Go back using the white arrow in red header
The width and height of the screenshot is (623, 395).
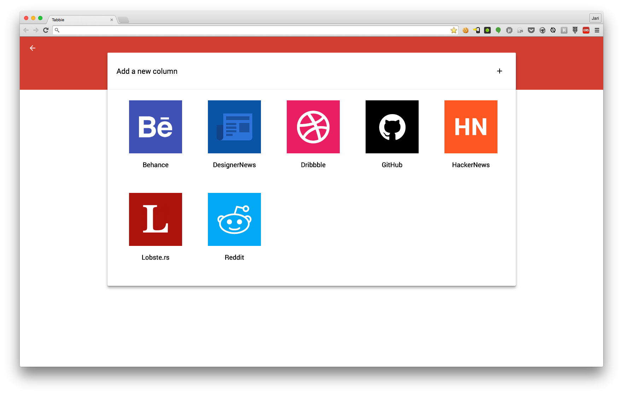(33, 48)
